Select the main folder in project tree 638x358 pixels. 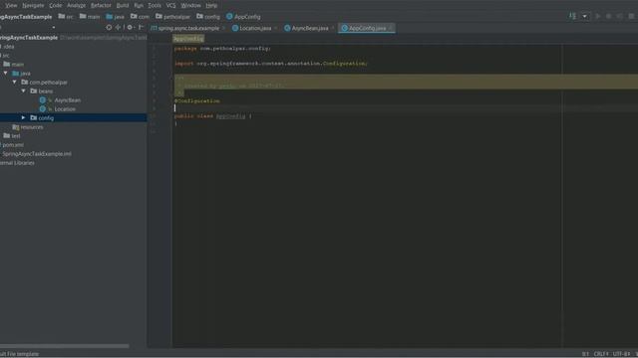point(13,65)
